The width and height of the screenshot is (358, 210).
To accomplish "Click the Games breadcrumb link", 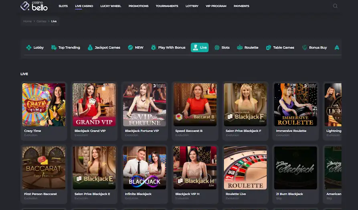I will click(41, 21).
